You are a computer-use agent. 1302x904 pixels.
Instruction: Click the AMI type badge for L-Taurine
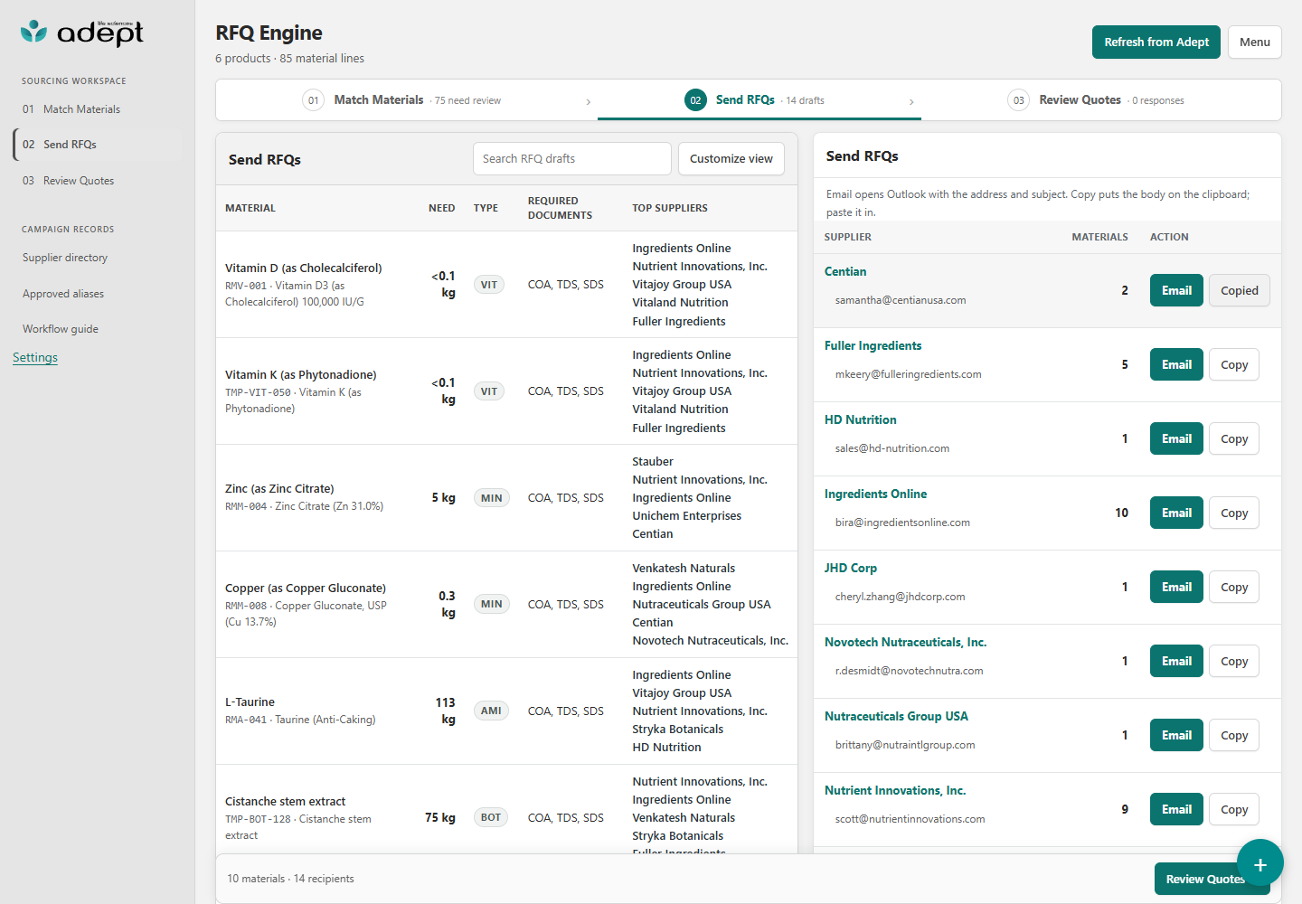[491, 711]
